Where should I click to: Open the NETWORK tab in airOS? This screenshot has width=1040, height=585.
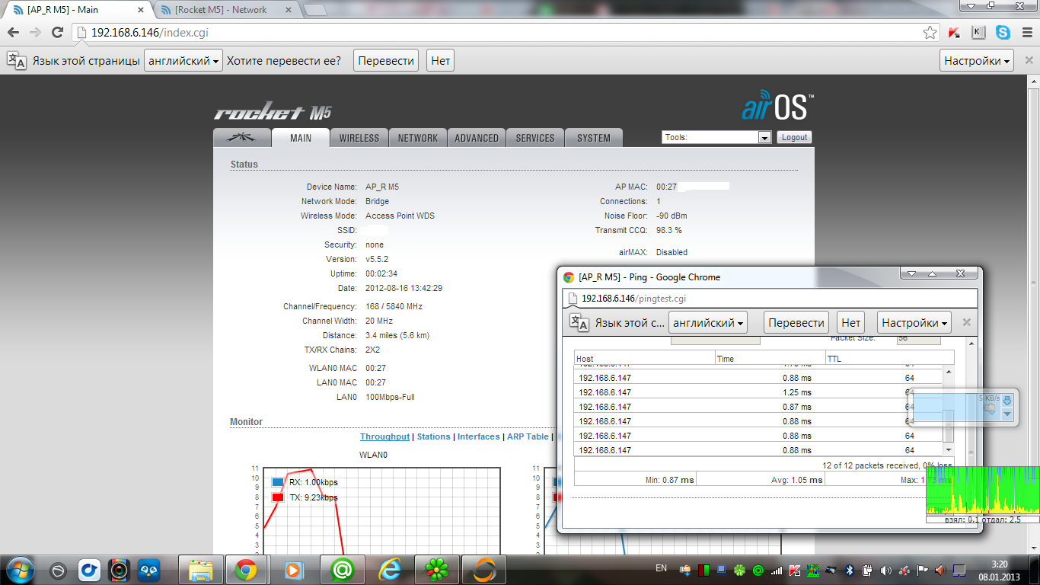[417, 138]
